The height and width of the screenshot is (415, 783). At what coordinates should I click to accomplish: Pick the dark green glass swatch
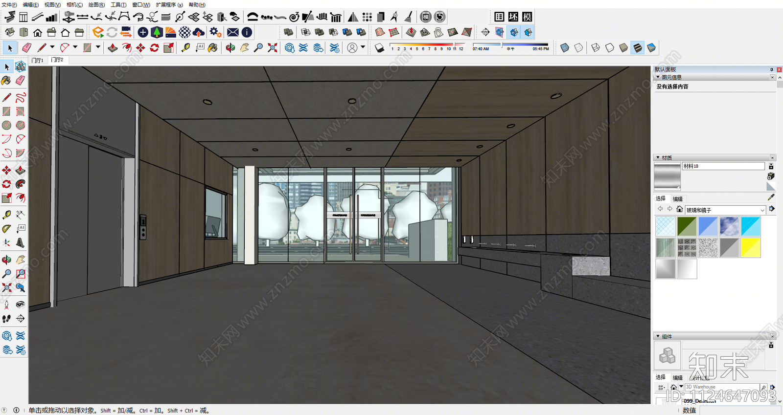(687, 226)
